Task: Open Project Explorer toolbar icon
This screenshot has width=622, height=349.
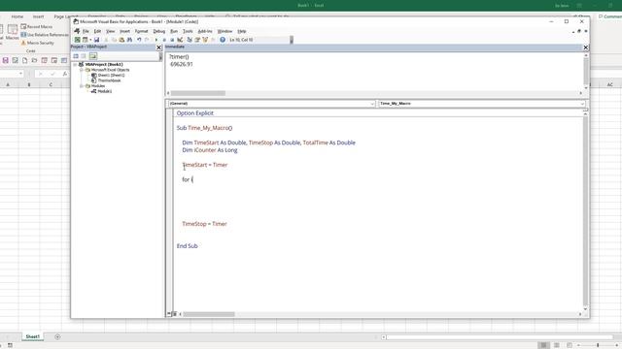Action: [190, 40]
